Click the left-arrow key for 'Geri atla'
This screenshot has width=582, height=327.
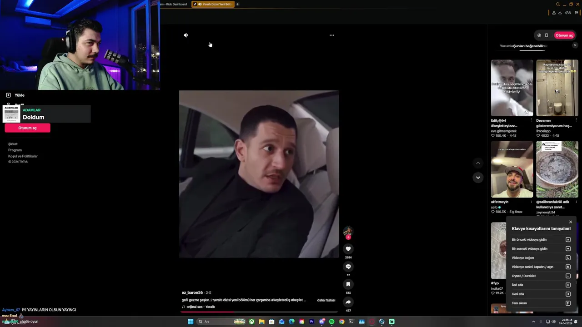[568, 294]
